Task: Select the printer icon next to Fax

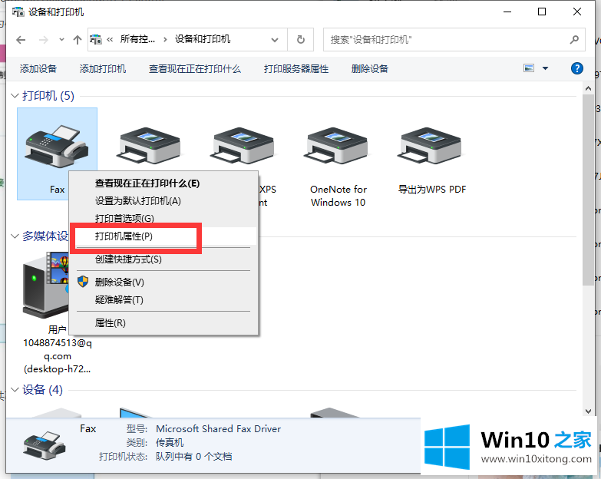Action: coord(150,146)
